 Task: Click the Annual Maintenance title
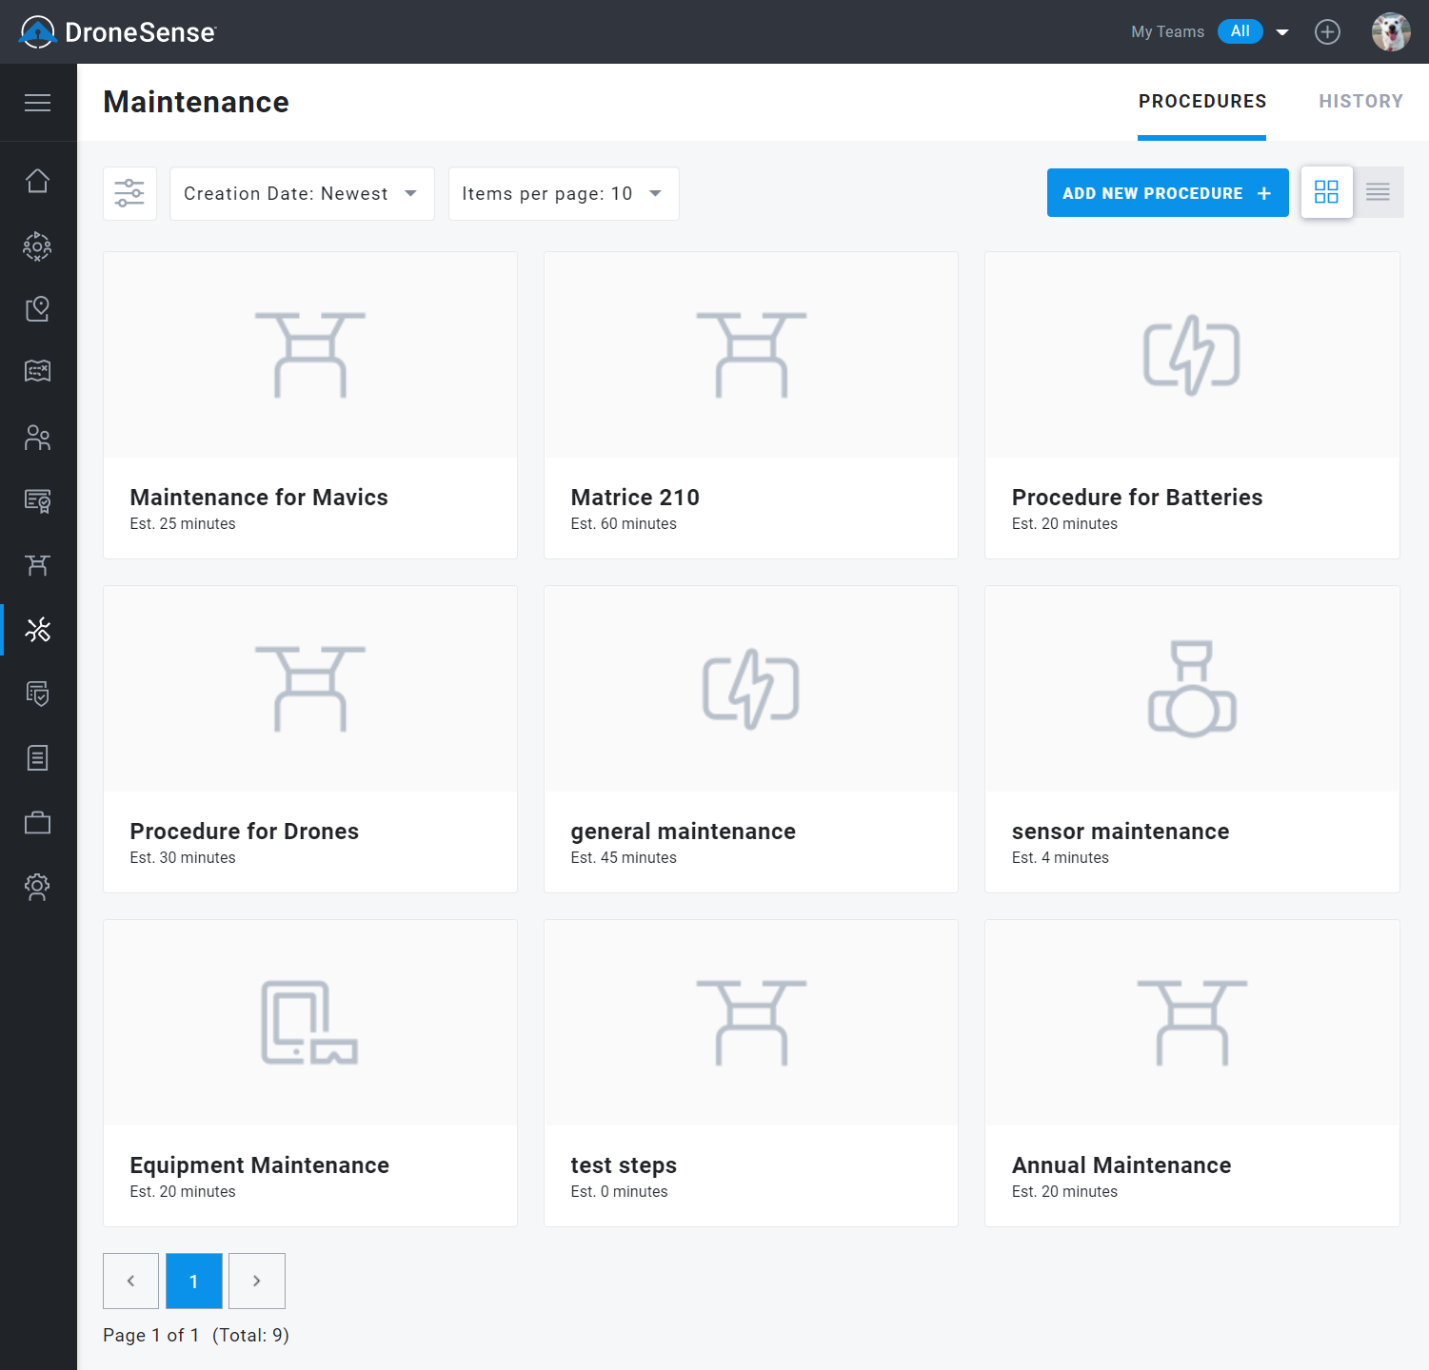[1121, 1165]
